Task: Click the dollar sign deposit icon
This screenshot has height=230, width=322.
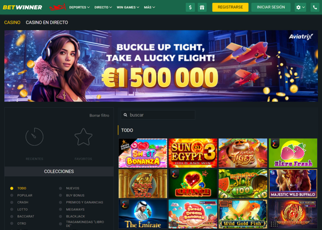Action: (190, 8)
